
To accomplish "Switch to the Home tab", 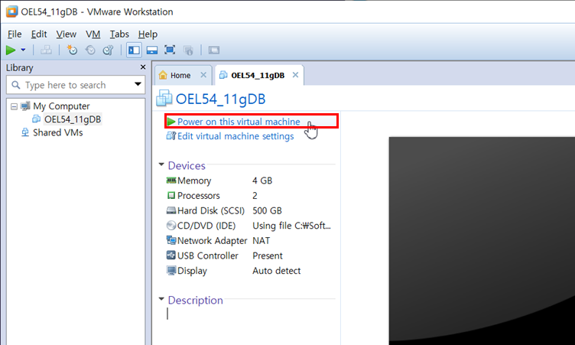I will (180, 75).
